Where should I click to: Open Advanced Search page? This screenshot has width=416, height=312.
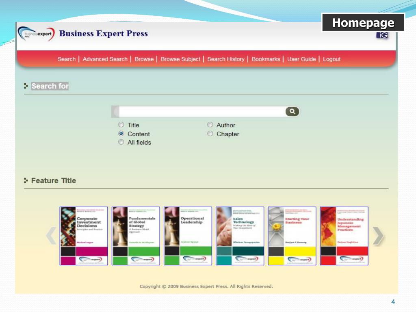105,59
